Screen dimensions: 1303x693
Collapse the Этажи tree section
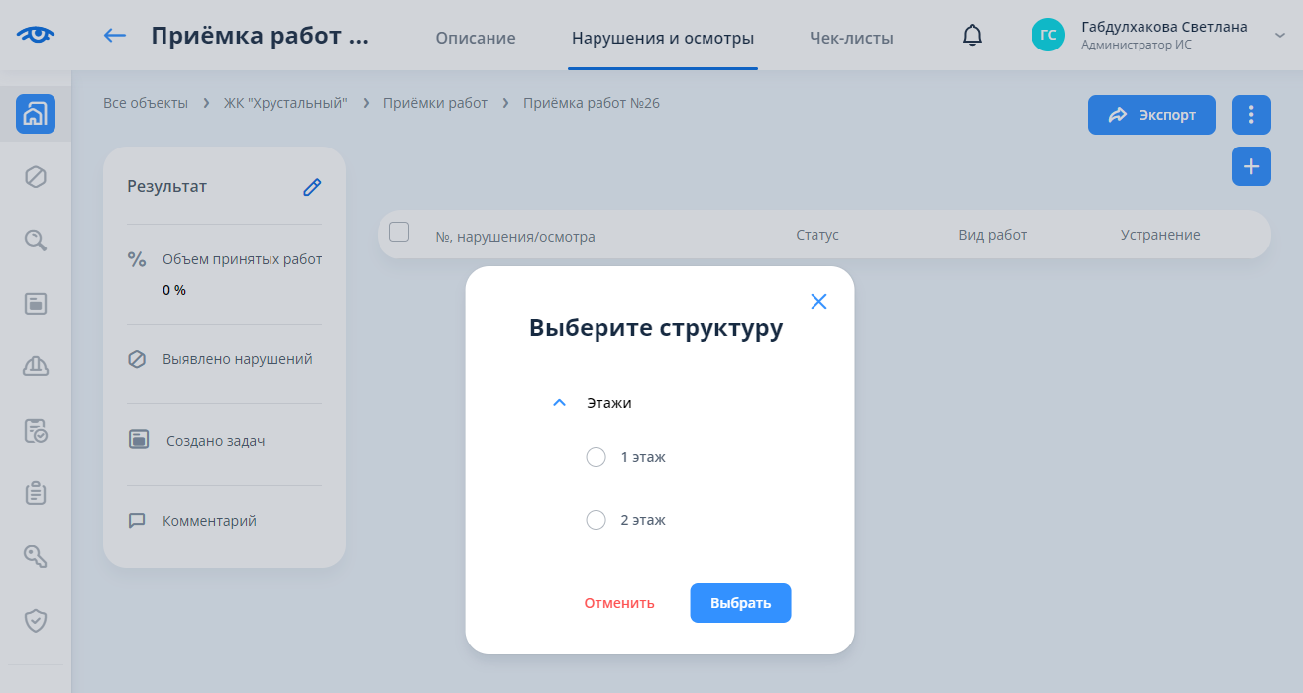559,403
